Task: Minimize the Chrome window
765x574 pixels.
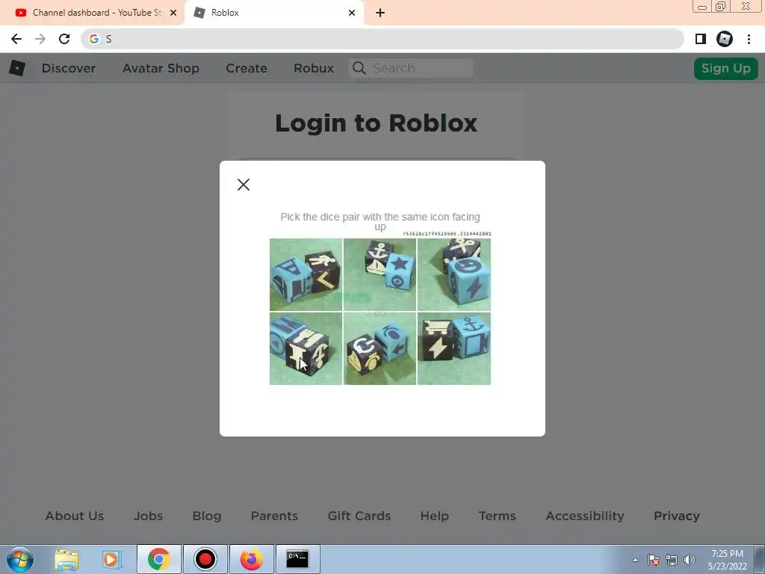Action: (702, 6)
